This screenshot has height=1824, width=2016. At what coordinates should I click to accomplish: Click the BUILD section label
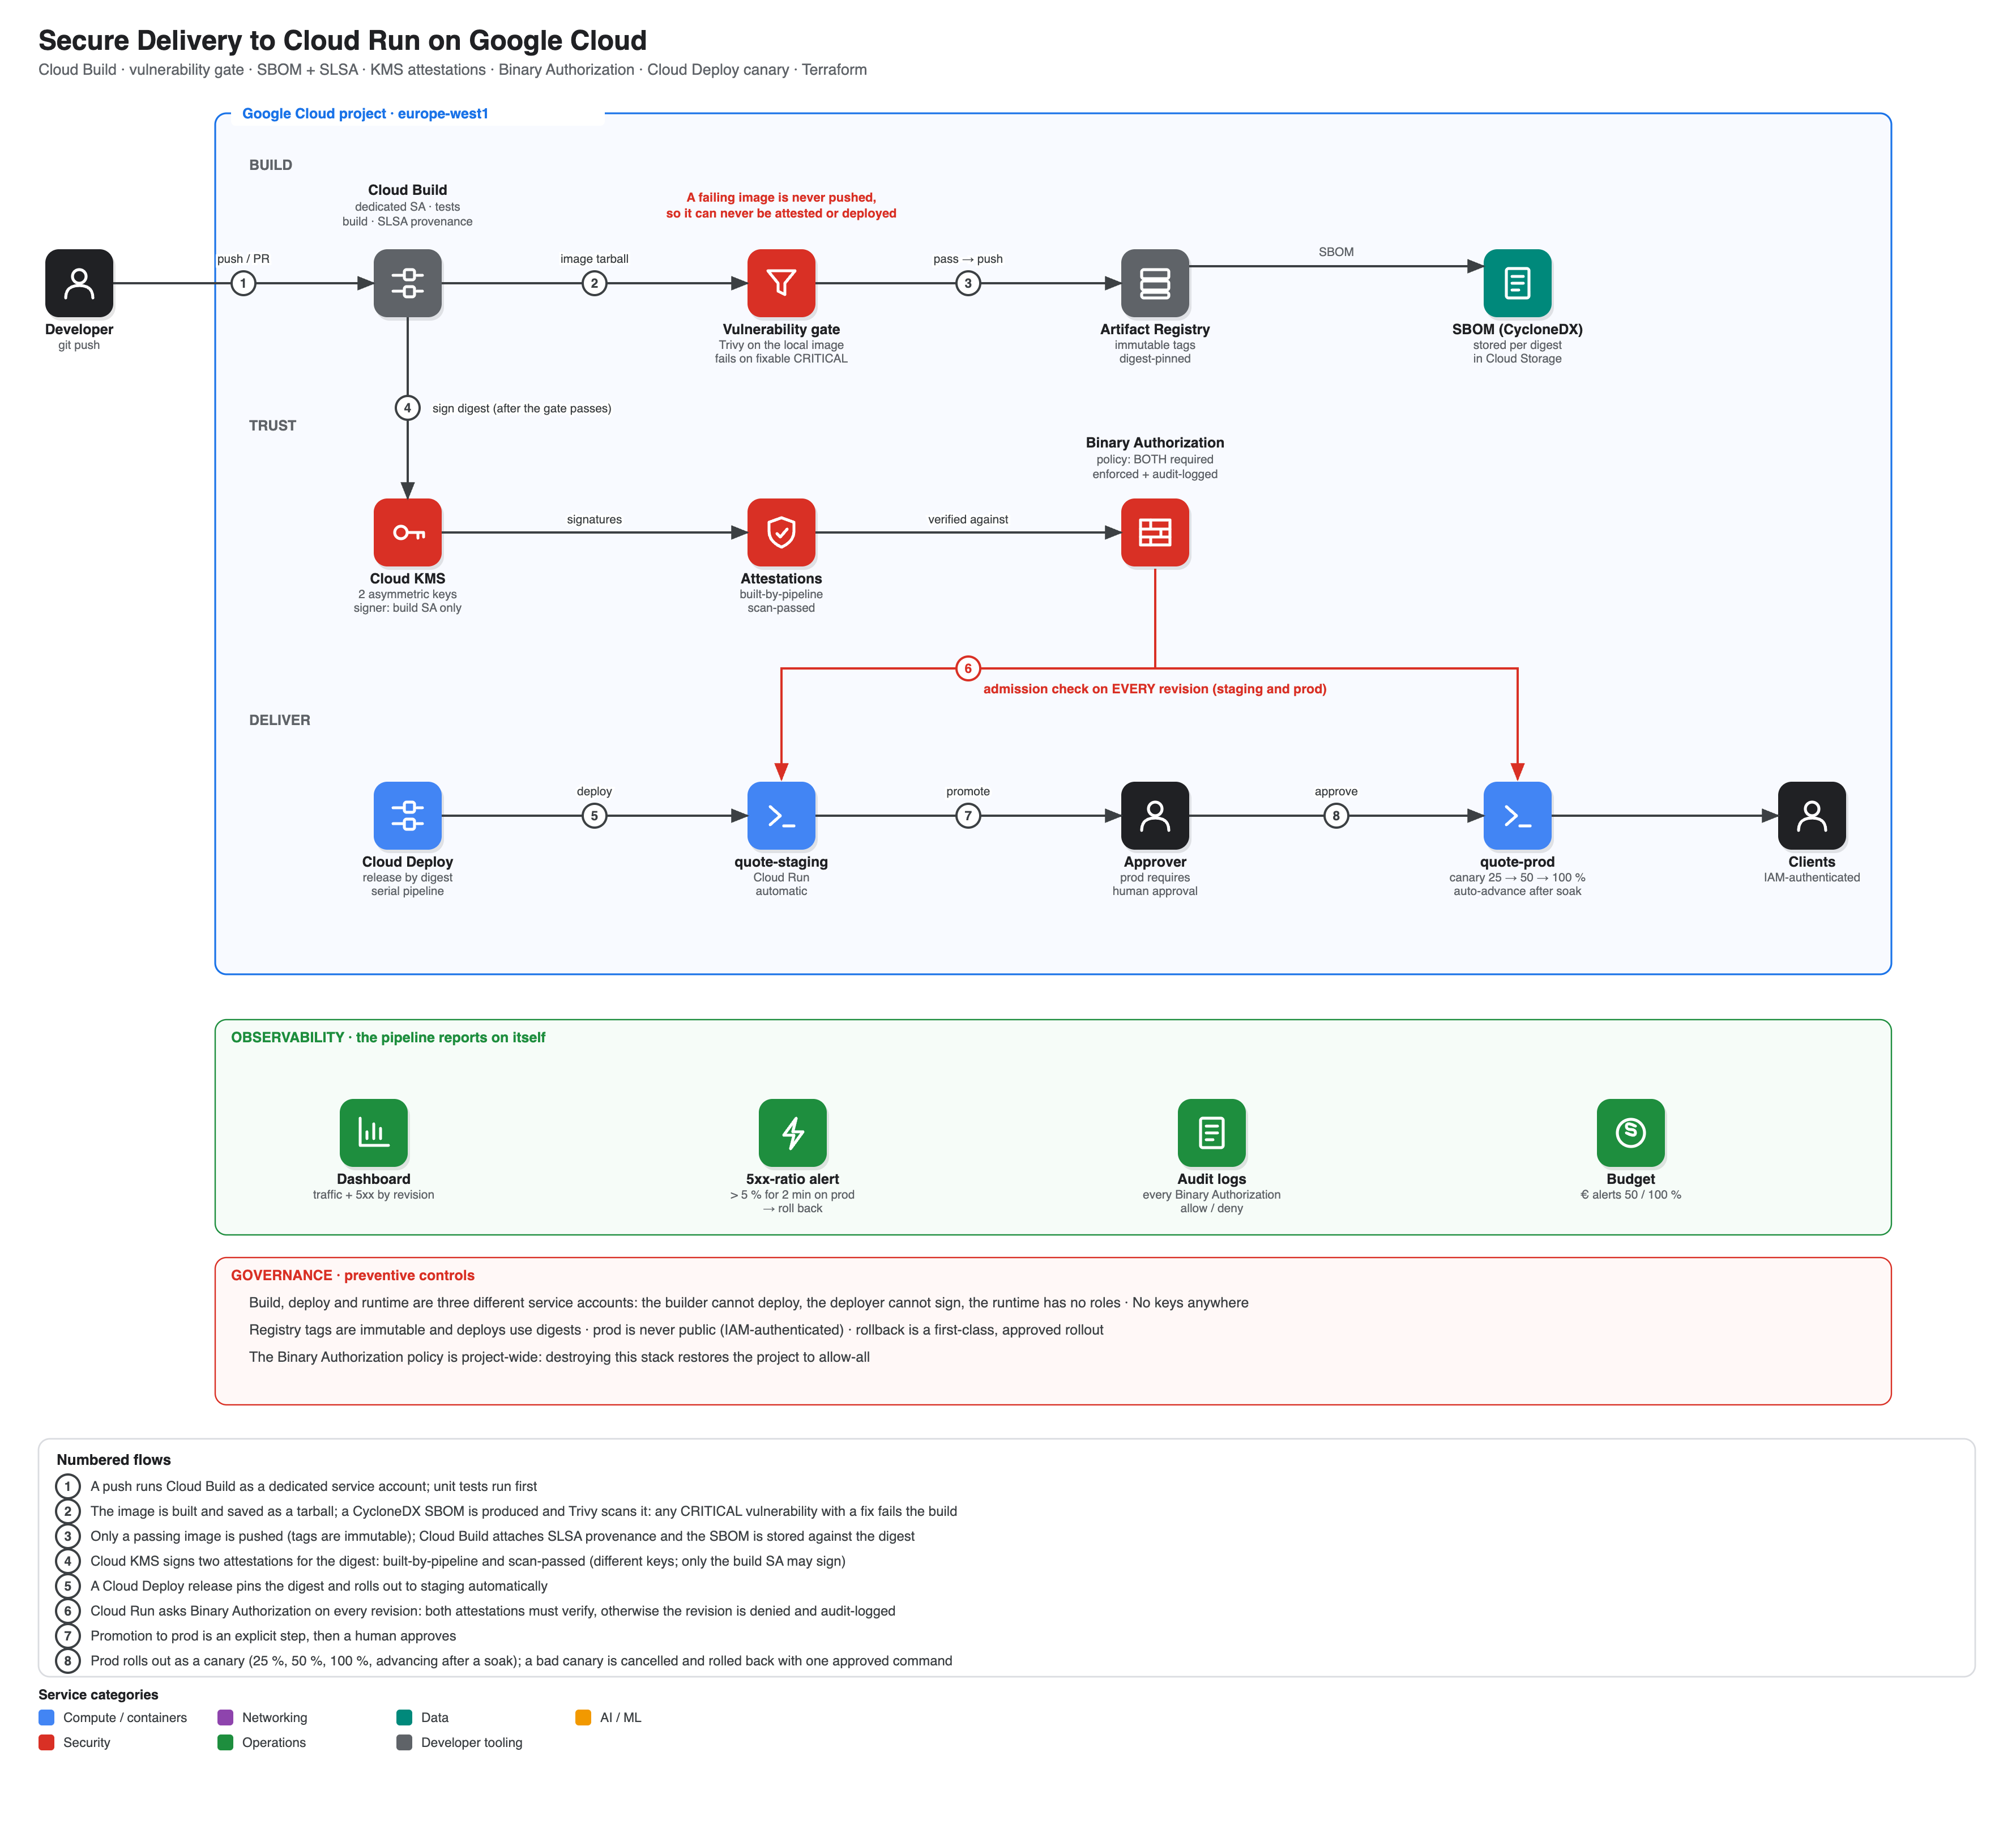coord(270,165)
